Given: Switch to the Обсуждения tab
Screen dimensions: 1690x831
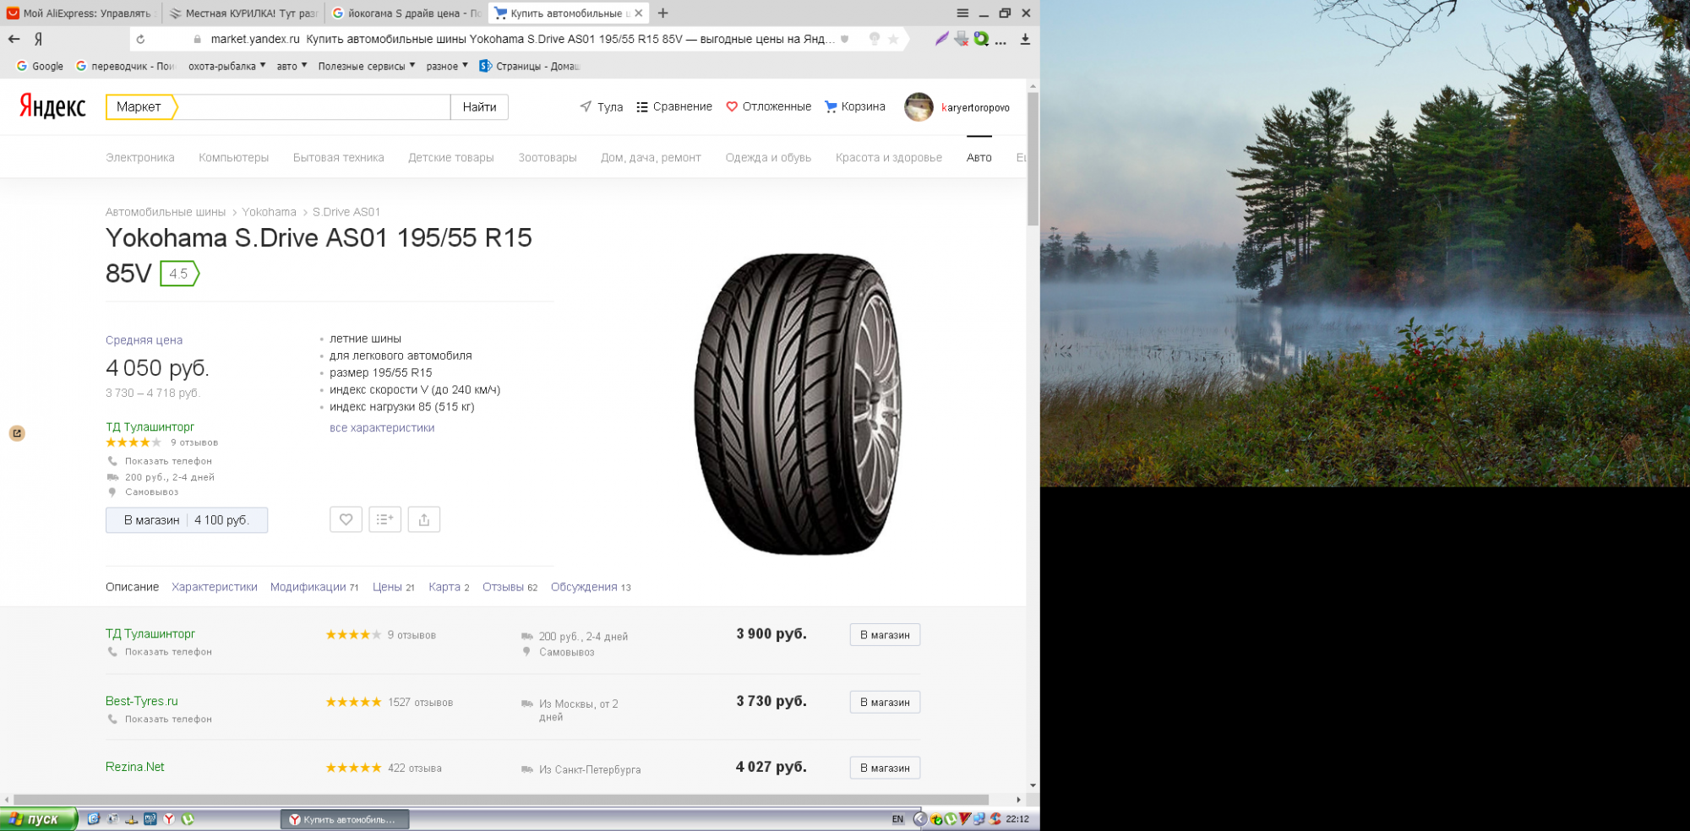Looking at the screenshot, I should [591, 587].
